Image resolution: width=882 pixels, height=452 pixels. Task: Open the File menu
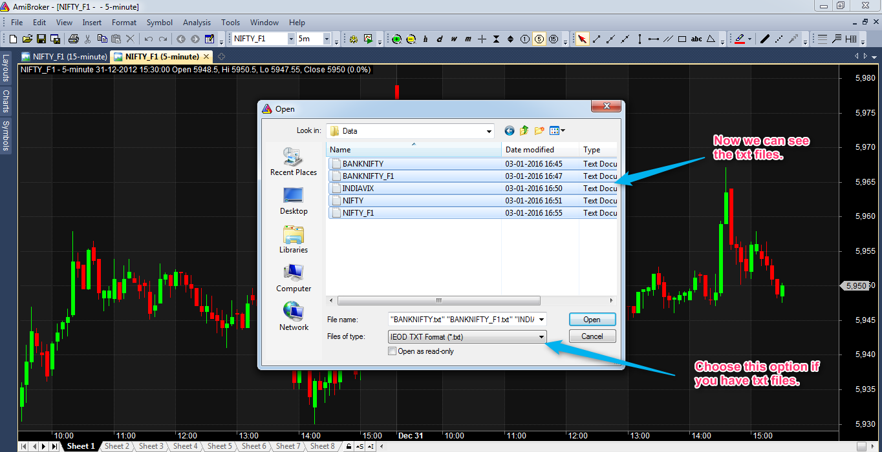(x=17, y=23)
